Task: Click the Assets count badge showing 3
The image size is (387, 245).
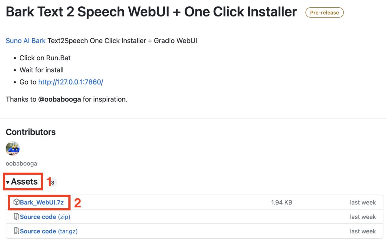Action: (53, 183)
